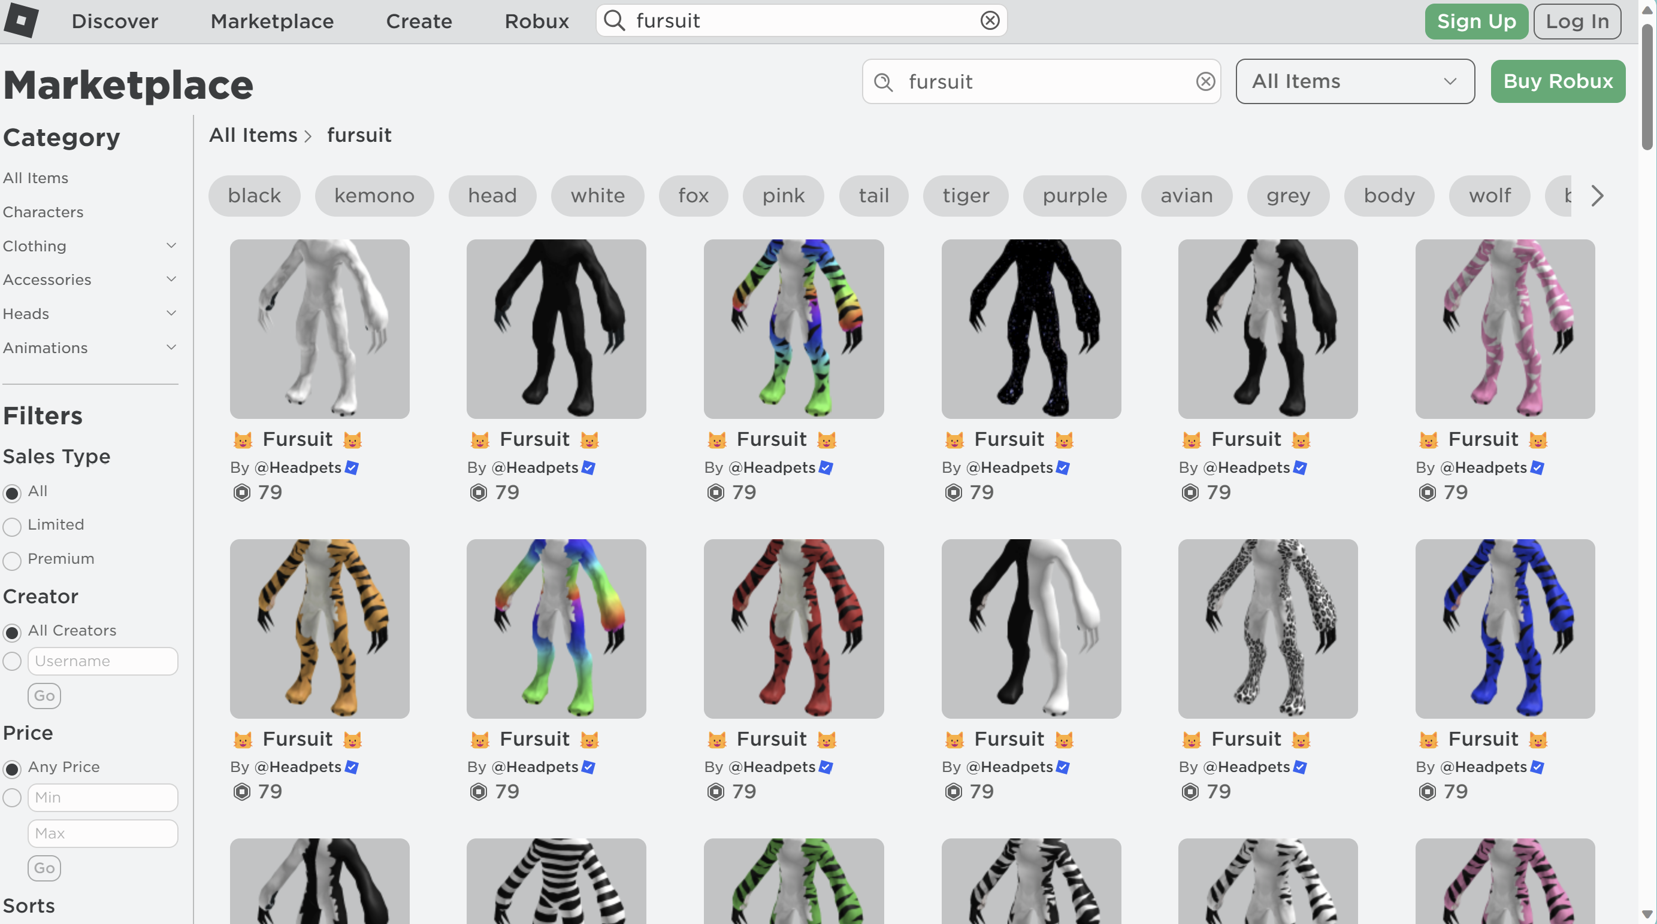Click the Sign Up button
The height and width of the screenshot is (924, 1657).
1476,21
